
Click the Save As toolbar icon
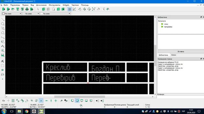22,9
